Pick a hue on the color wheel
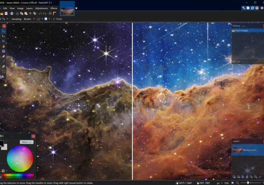Screen dimensions: 264x185 [x=20, y=159]
